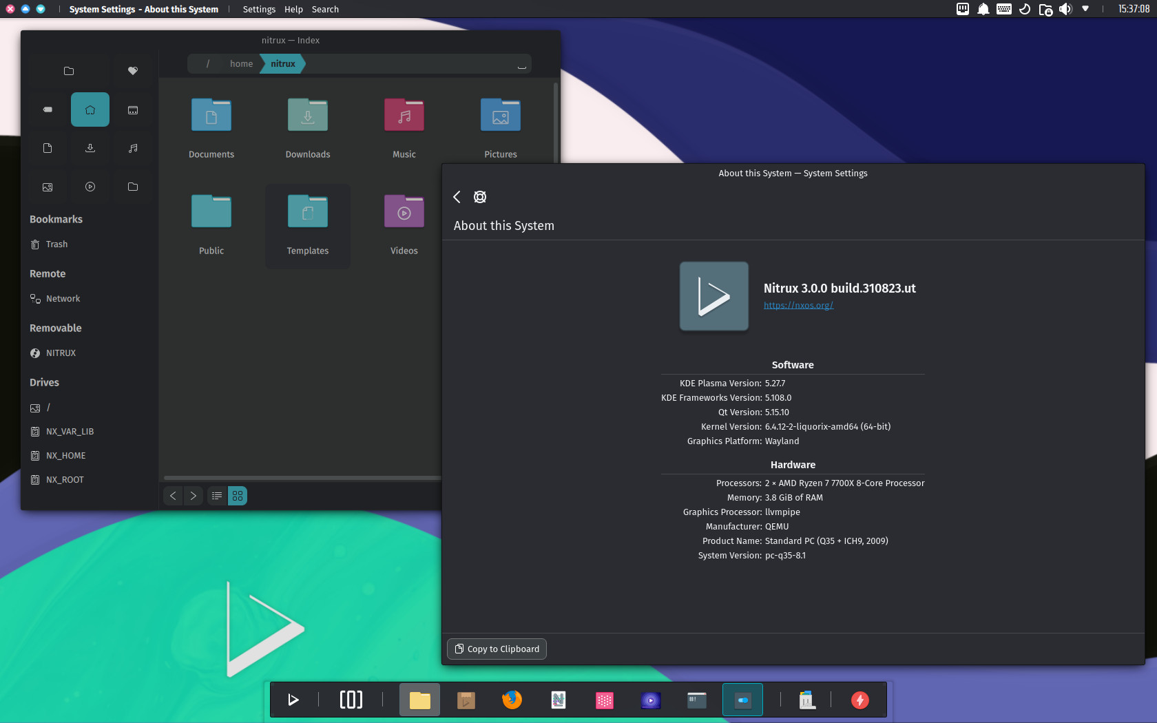Launch the purple media player in dock
Image resolution: width=1157 pixels, height=723 pixels.
pyautogui.click(x=651, y=700)
